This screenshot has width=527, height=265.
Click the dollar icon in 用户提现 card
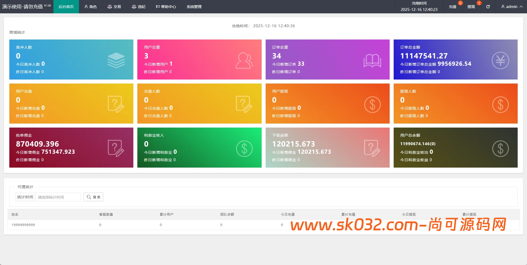(372, 105)
